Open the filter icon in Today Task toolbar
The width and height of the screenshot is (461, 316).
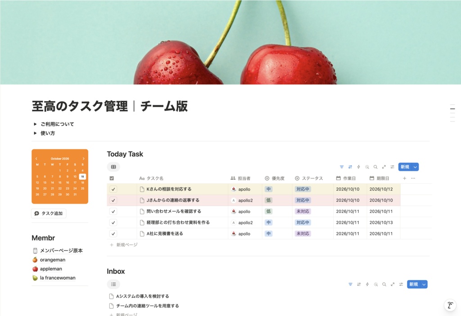pos(342,167)
